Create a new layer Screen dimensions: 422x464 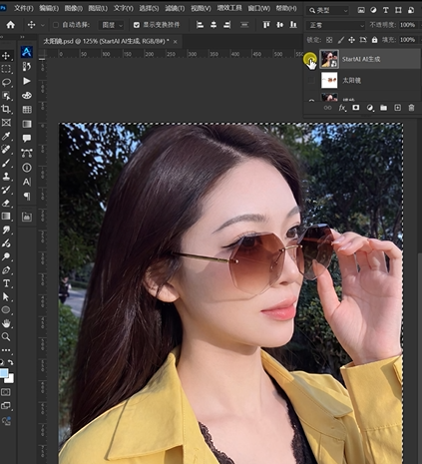(x=397, y=108)
